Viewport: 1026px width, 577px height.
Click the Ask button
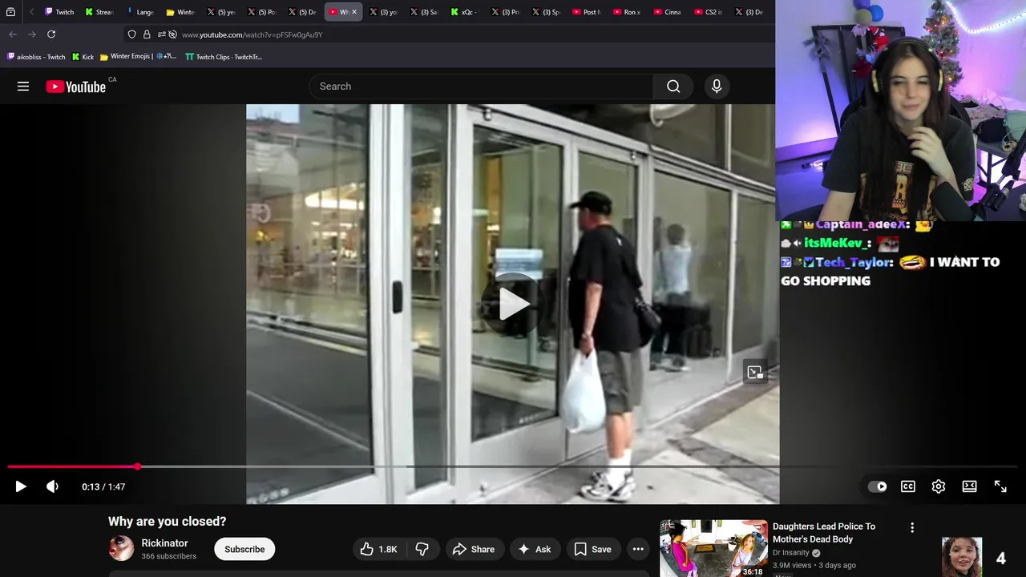535,549
